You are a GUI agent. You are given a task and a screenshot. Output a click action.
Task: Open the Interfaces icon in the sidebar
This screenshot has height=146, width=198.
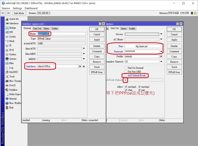point(7,23)
